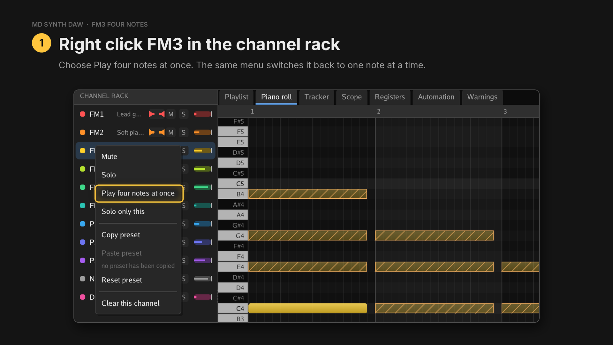This screenshot has height=345, width=613.
Task: Click bar 3 marker in the timeline ruler
Action: pos(505,111)
